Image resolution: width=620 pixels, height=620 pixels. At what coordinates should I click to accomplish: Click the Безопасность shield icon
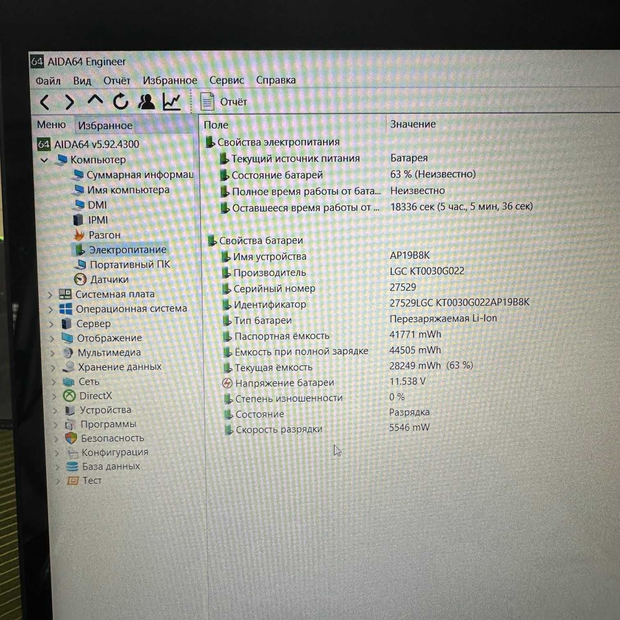[x=71, y=438]
